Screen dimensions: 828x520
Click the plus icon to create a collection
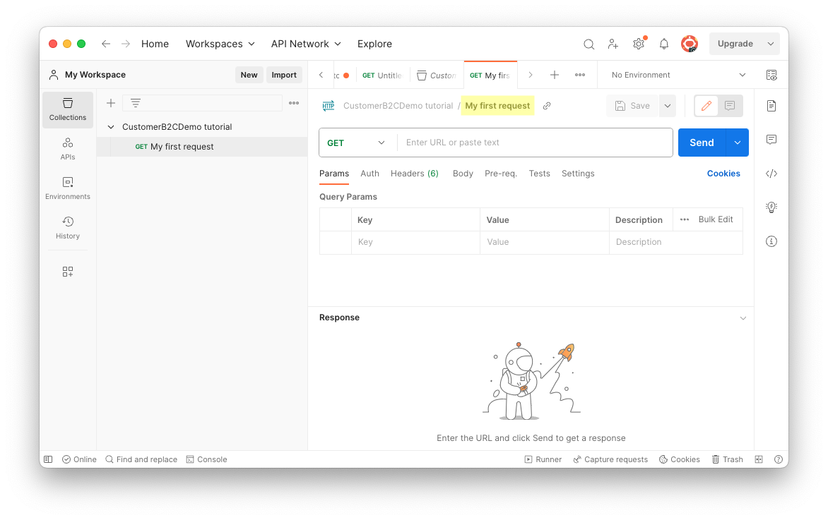111,104
